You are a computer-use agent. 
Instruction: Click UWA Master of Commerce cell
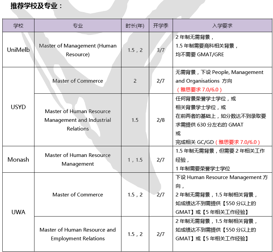78,194
